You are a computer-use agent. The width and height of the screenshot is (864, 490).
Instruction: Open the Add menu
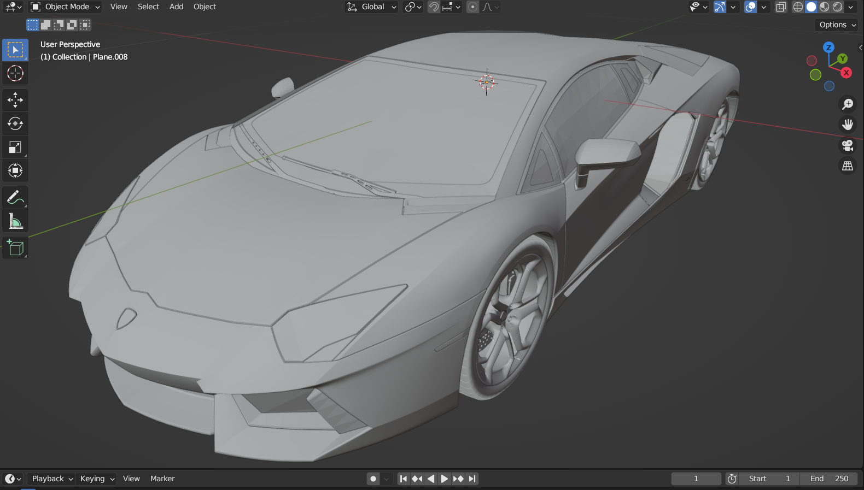pyautogui.click(x=176, y=7)
